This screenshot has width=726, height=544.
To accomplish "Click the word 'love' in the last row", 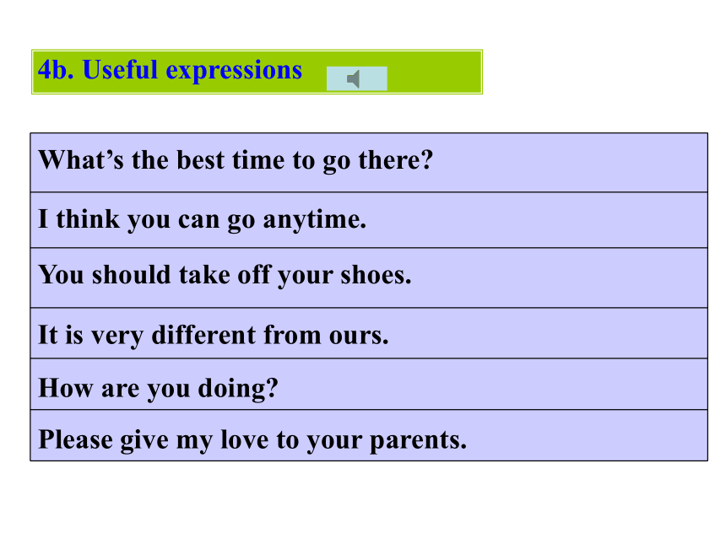I will [245, 439].
